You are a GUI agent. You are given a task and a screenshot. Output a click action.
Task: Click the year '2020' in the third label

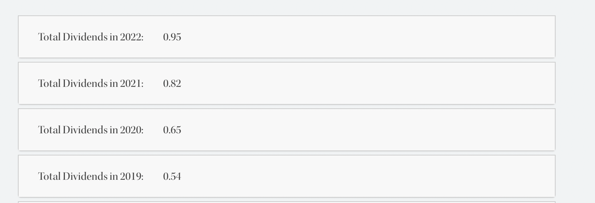click(x=130, y=130)
